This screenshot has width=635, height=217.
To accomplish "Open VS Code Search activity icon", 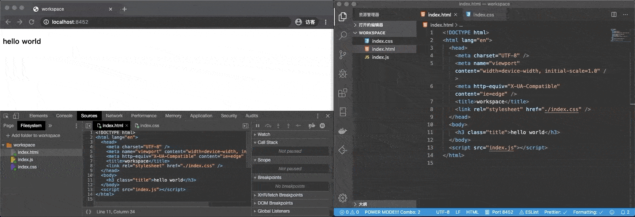I will [x=343, y=35].
